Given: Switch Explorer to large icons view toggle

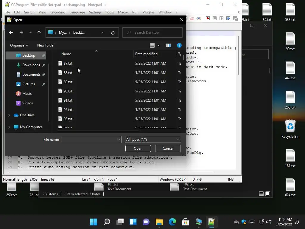Looking at the screenshot, I should [x=268, y=194].
